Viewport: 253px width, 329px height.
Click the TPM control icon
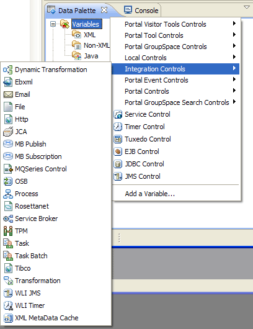tap(8, 231)
